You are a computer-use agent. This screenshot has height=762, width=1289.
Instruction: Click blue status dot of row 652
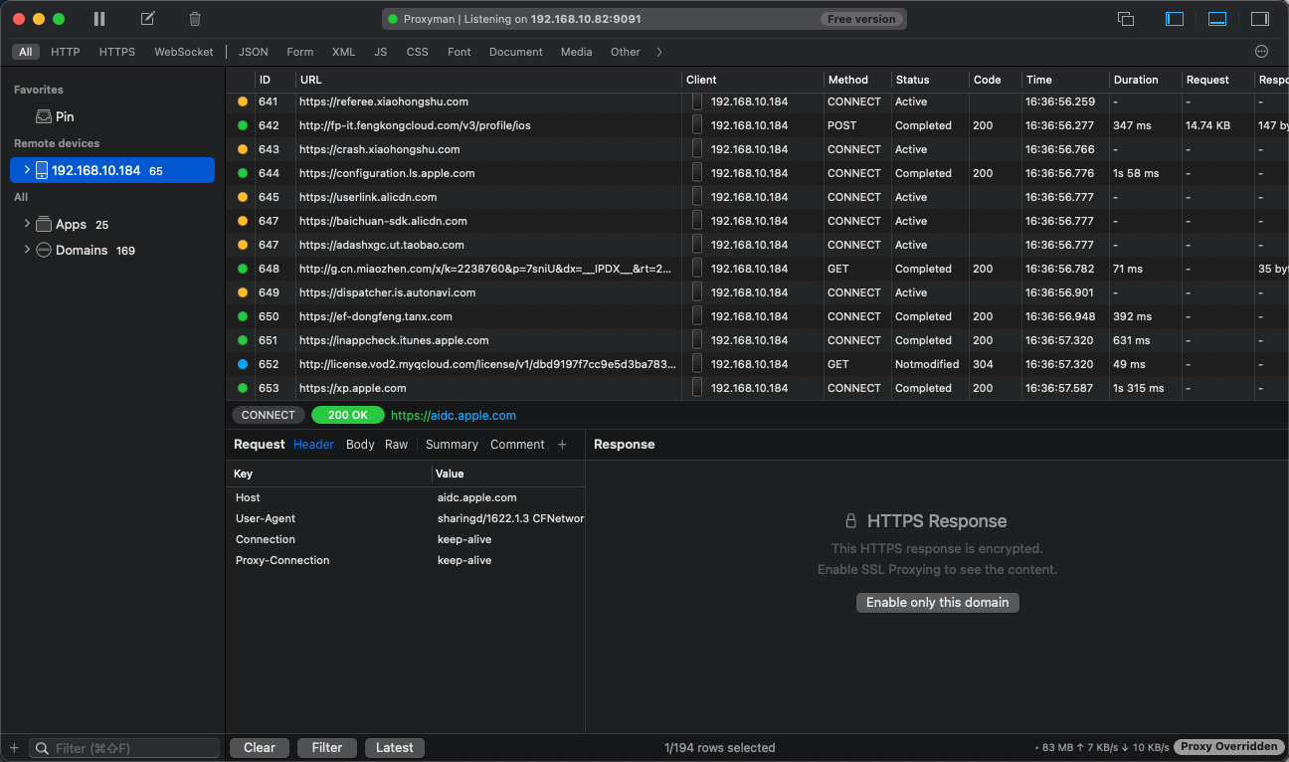coord(243,364)
